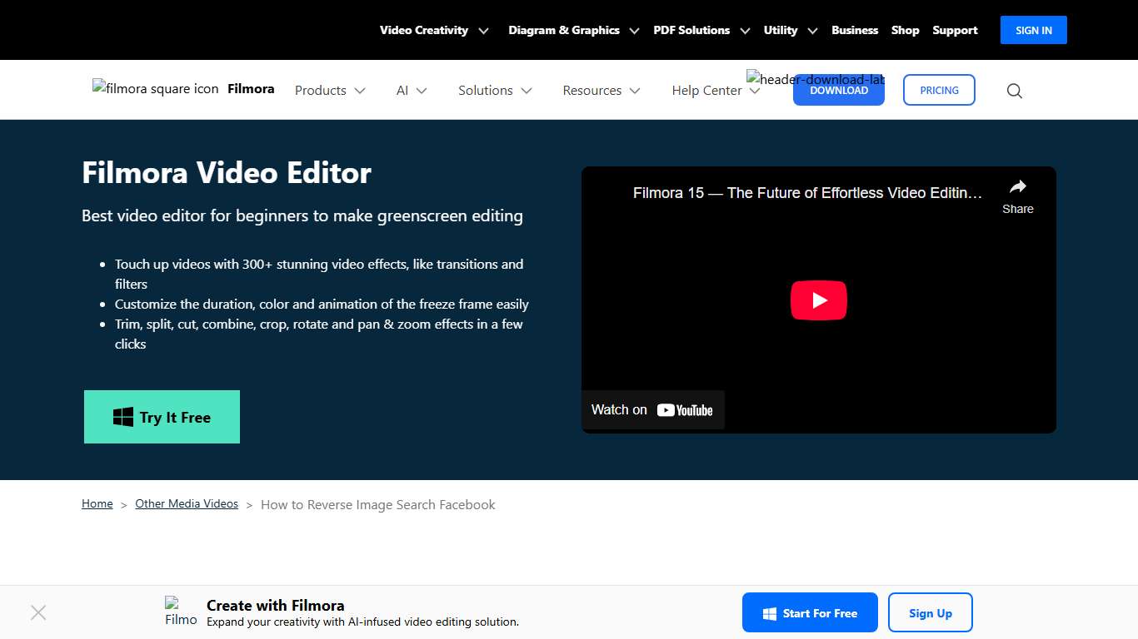Open the search with the magnifier icon

tap(1014, 90)
